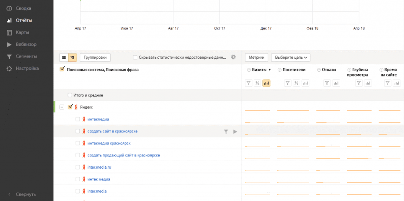The height and width of the screenshot is (201, 404).
Task: Click Визиты sort arrow
Action: tap(270, 70)
